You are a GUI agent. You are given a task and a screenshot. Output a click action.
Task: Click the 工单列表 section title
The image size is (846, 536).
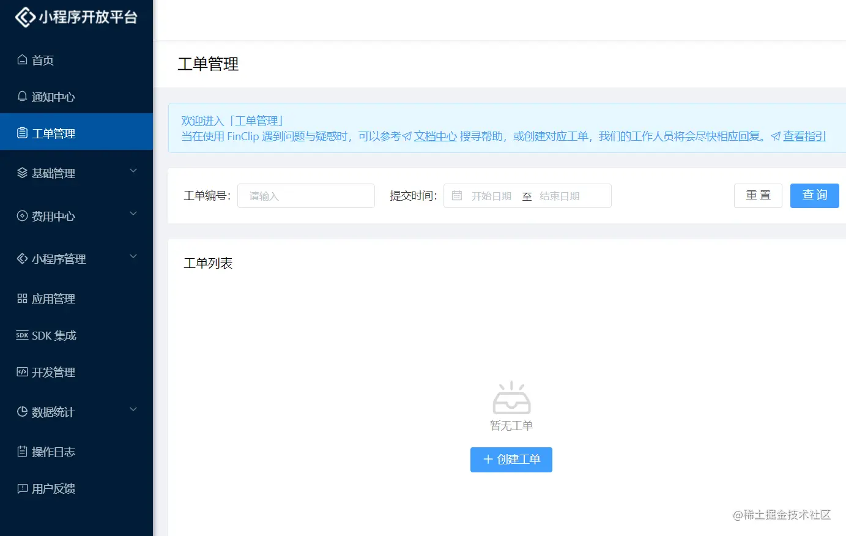208,263
